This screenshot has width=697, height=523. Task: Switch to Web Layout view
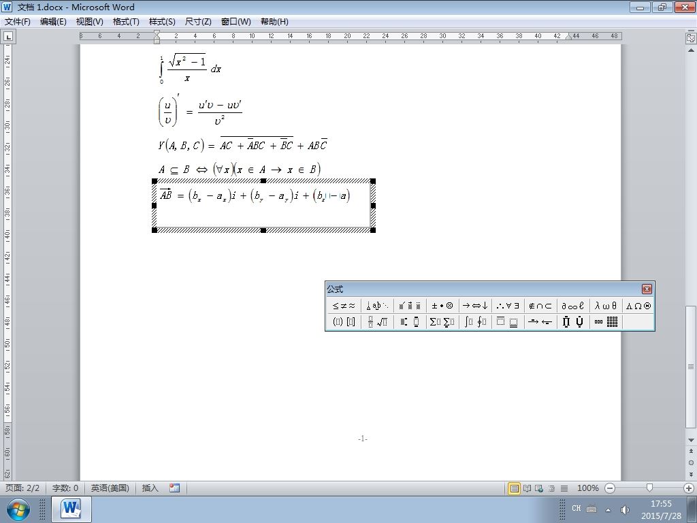coord(539,488)
